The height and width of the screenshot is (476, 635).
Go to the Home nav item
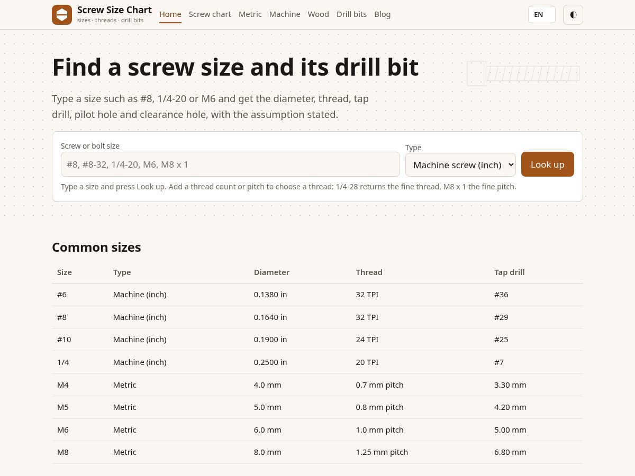coord(170,14)
